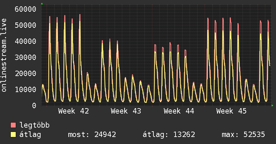
Task: Click the Week 44 axis label
Action: (x=179, y=111)
